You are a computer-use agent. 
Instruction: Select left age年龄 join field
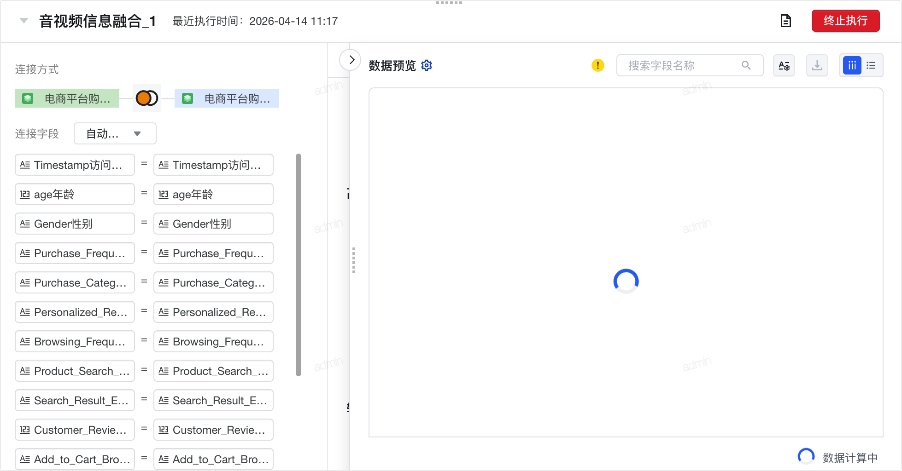[x=75, y=194]
